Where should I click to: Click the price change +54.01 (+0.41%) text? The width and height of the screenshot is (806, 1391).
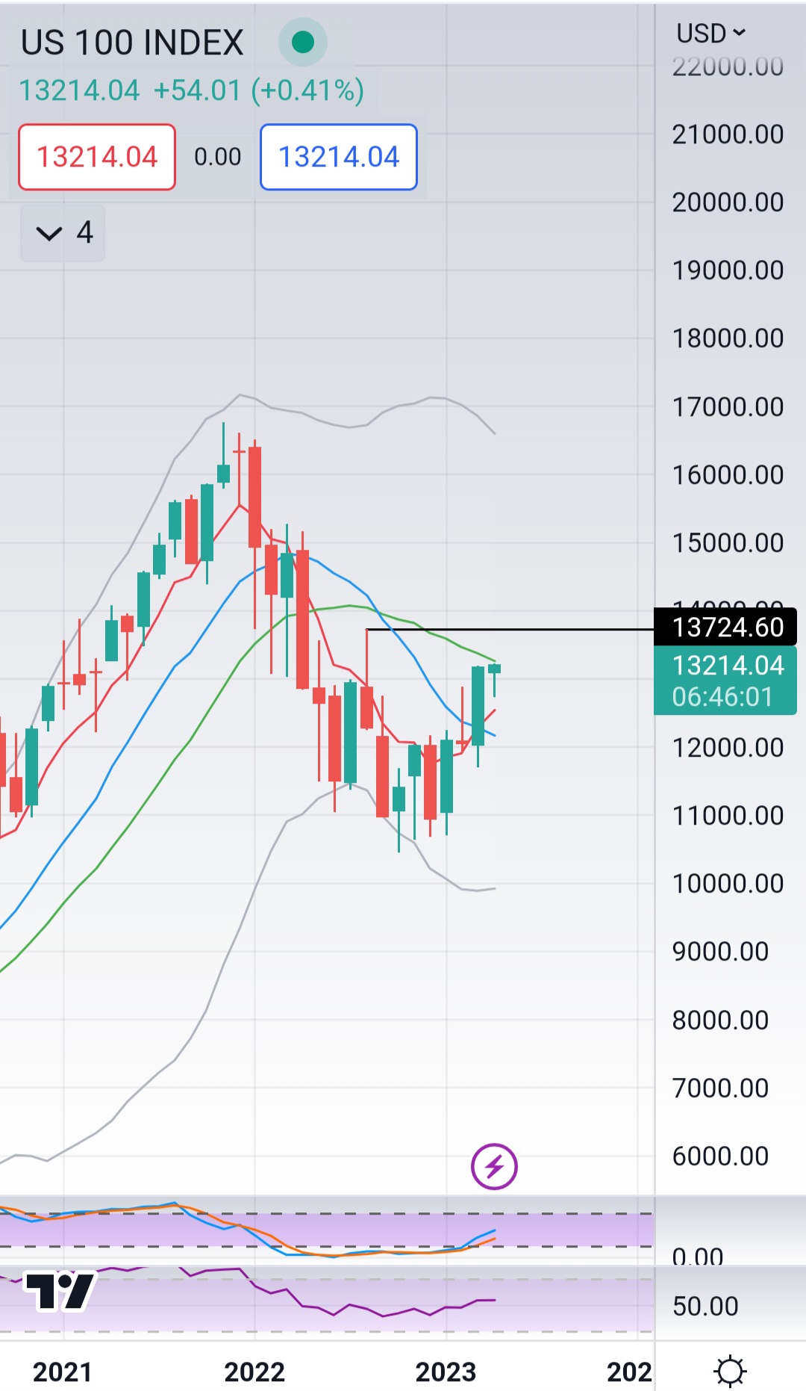(259, 90)
